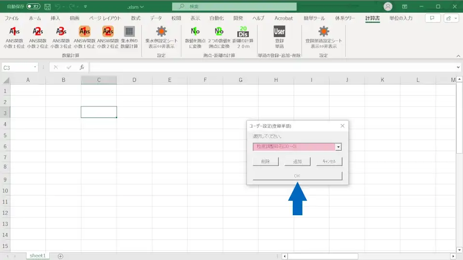Add a new sheet with plus icon

[61, 256]
